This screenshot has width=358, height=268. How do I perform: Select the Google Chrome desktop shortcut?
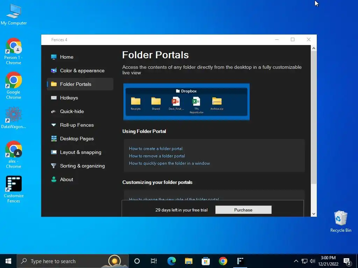click(14, 86)
